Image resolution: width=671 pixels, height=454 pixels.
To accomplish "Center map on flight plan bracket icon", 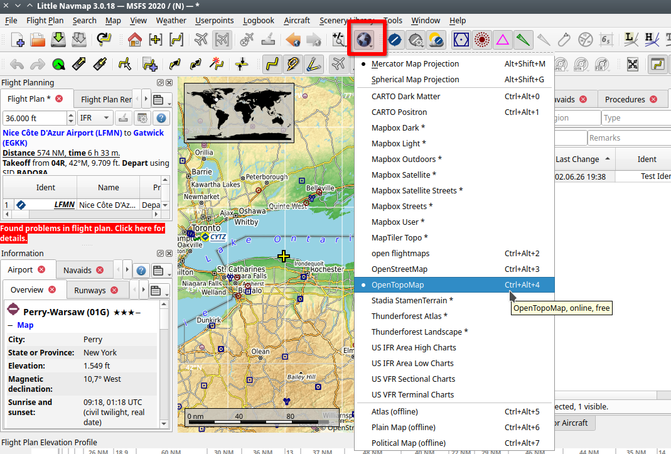I will pyautogui.click(x=176, y=40).
